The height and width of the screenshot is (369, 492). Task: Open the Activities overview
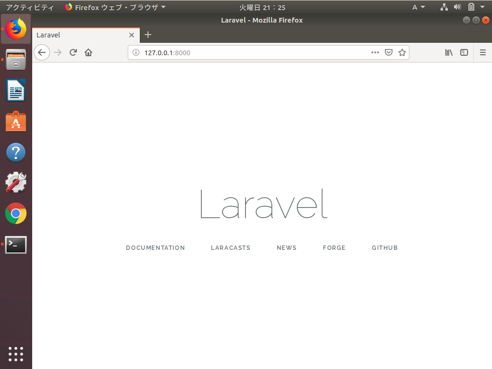click(30, 7)
